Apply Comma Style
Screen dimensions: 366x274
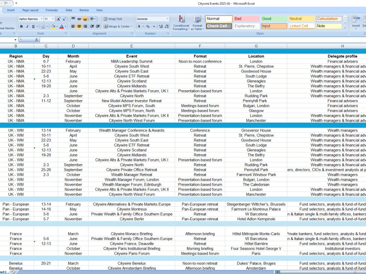coord(154,27)
